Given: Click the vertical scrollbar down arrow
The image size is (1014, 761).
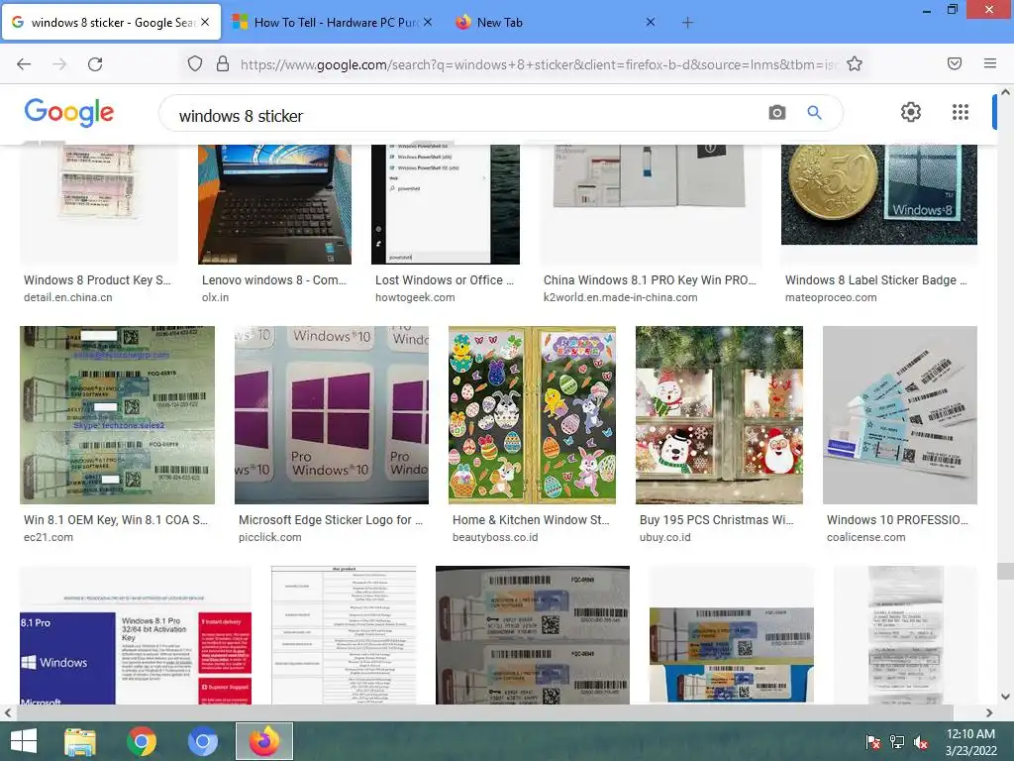Looking at the screenshot, I should pos(1005,697).
